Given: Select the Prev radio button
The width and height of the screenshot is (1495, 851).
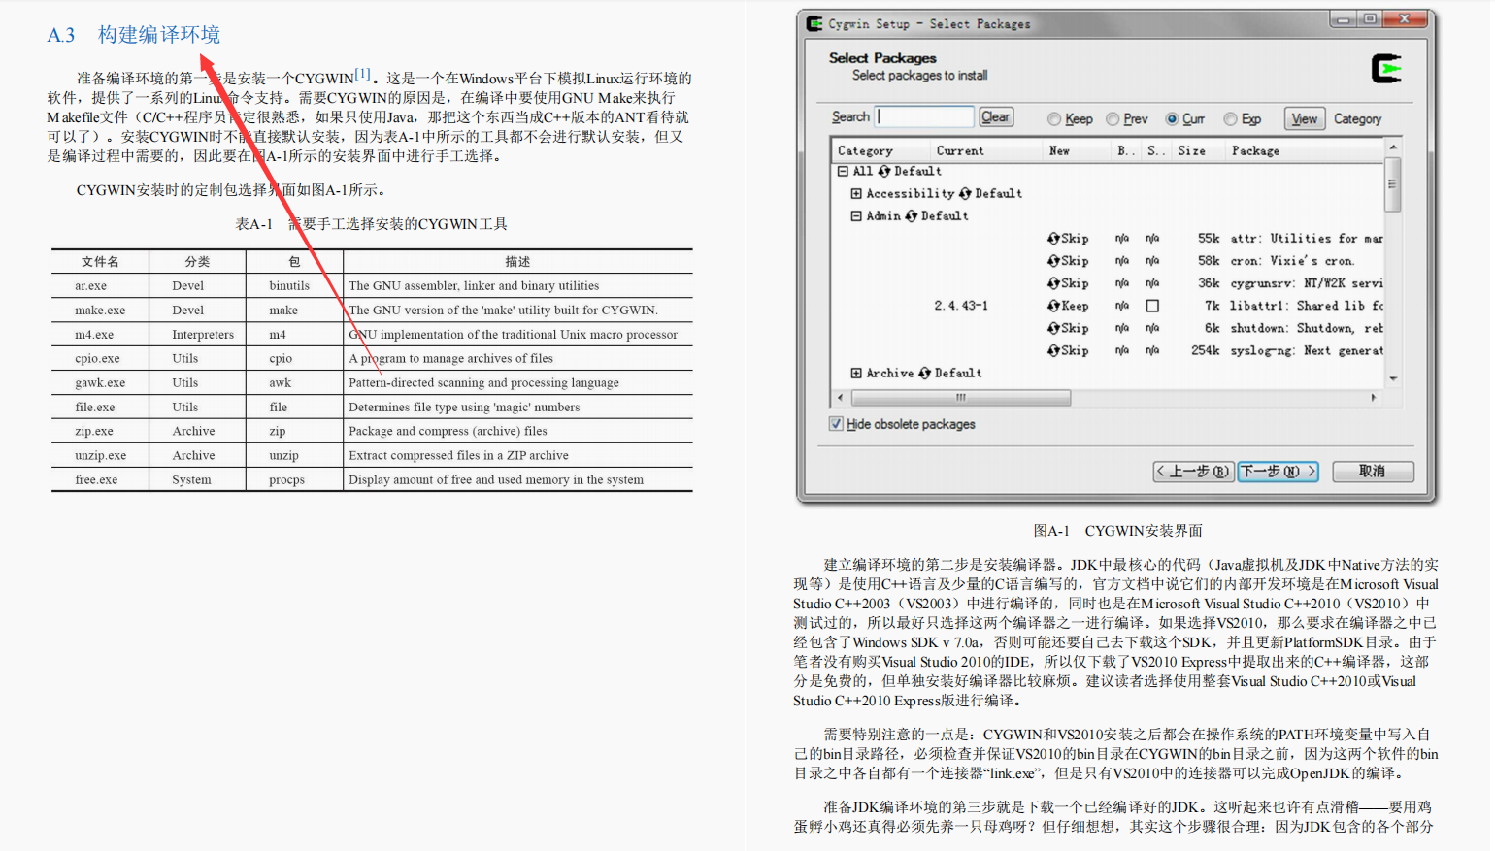Looking at the screenshot, I should (1113, 119).
